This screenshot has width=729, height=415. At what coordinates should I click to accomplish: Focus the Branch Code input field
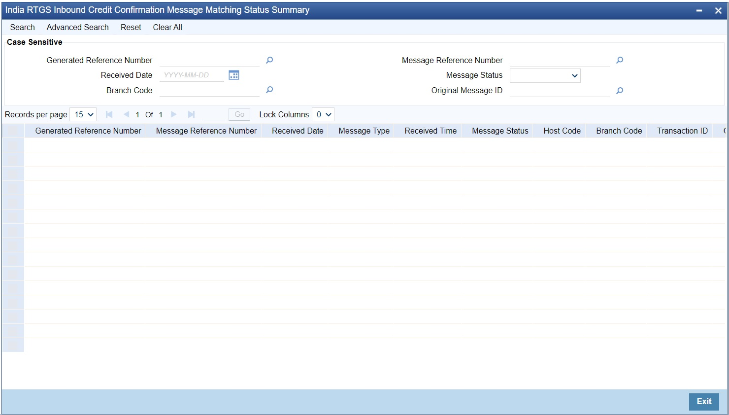[209, 90]
